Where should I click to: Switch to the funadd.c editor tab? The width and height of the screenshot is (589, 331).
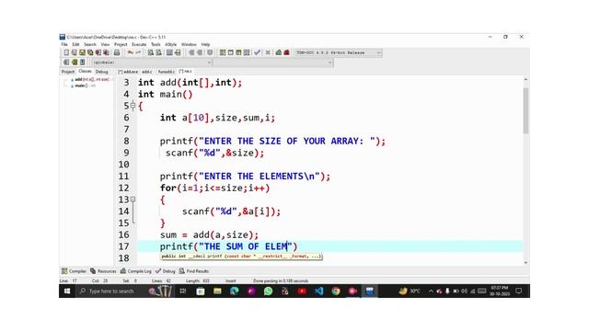(167, 72)
